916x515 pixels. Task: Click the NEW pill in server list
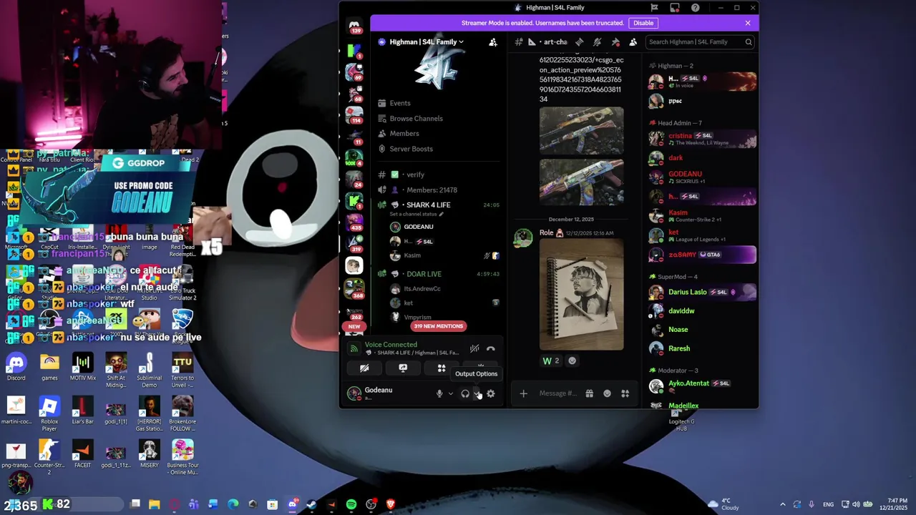pos(354,327)
